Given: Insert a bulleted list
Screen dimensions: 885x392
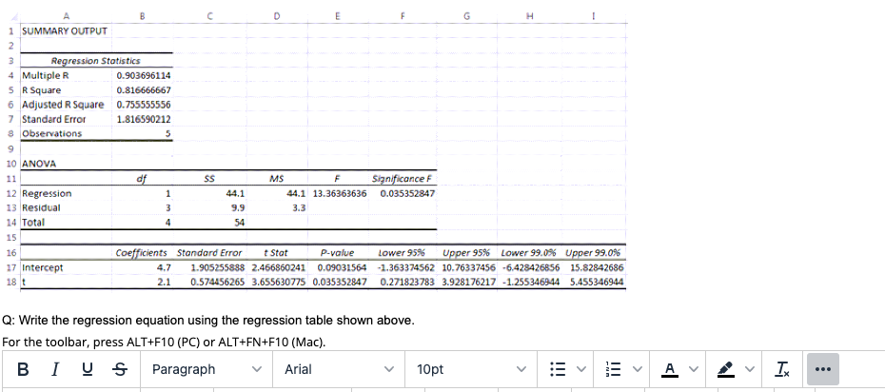Looking at the screenshot, I should (x=559, y=369).
